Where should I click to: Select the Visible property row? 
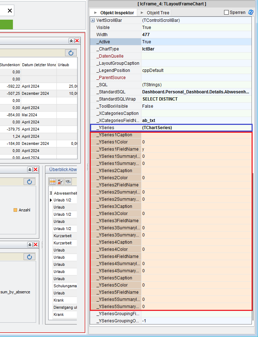pyautogui.click(x=171, y=28)
